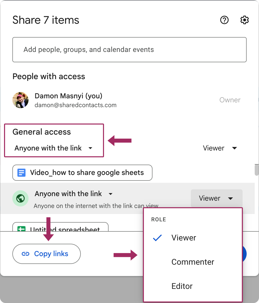The image size is (259, 303).
Task: Click the blue checkmark beside Viewer
Action: [157, 238]
